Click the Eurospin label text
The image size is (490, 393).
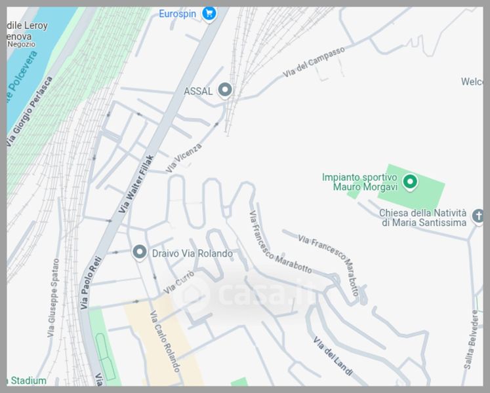point(178,14)
